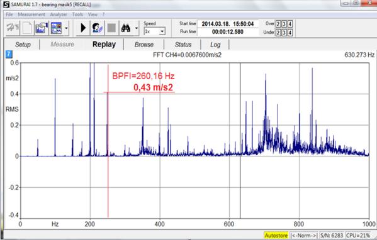Viewport: 377px width, 240px height.
Task: Click the operator head icon
Action: tap(97, 28)
